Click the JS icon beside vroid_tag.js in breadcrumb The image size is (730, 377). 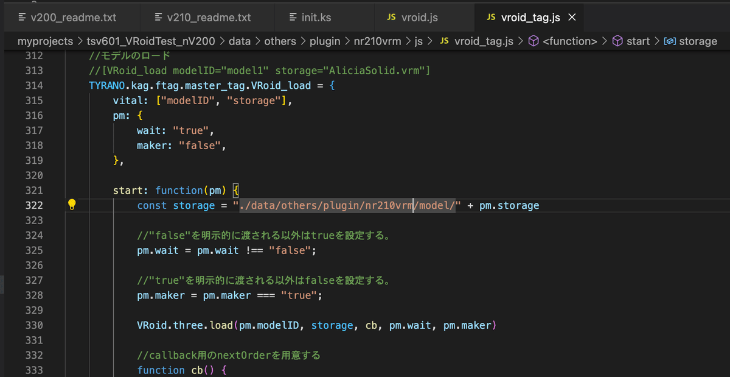443,41
